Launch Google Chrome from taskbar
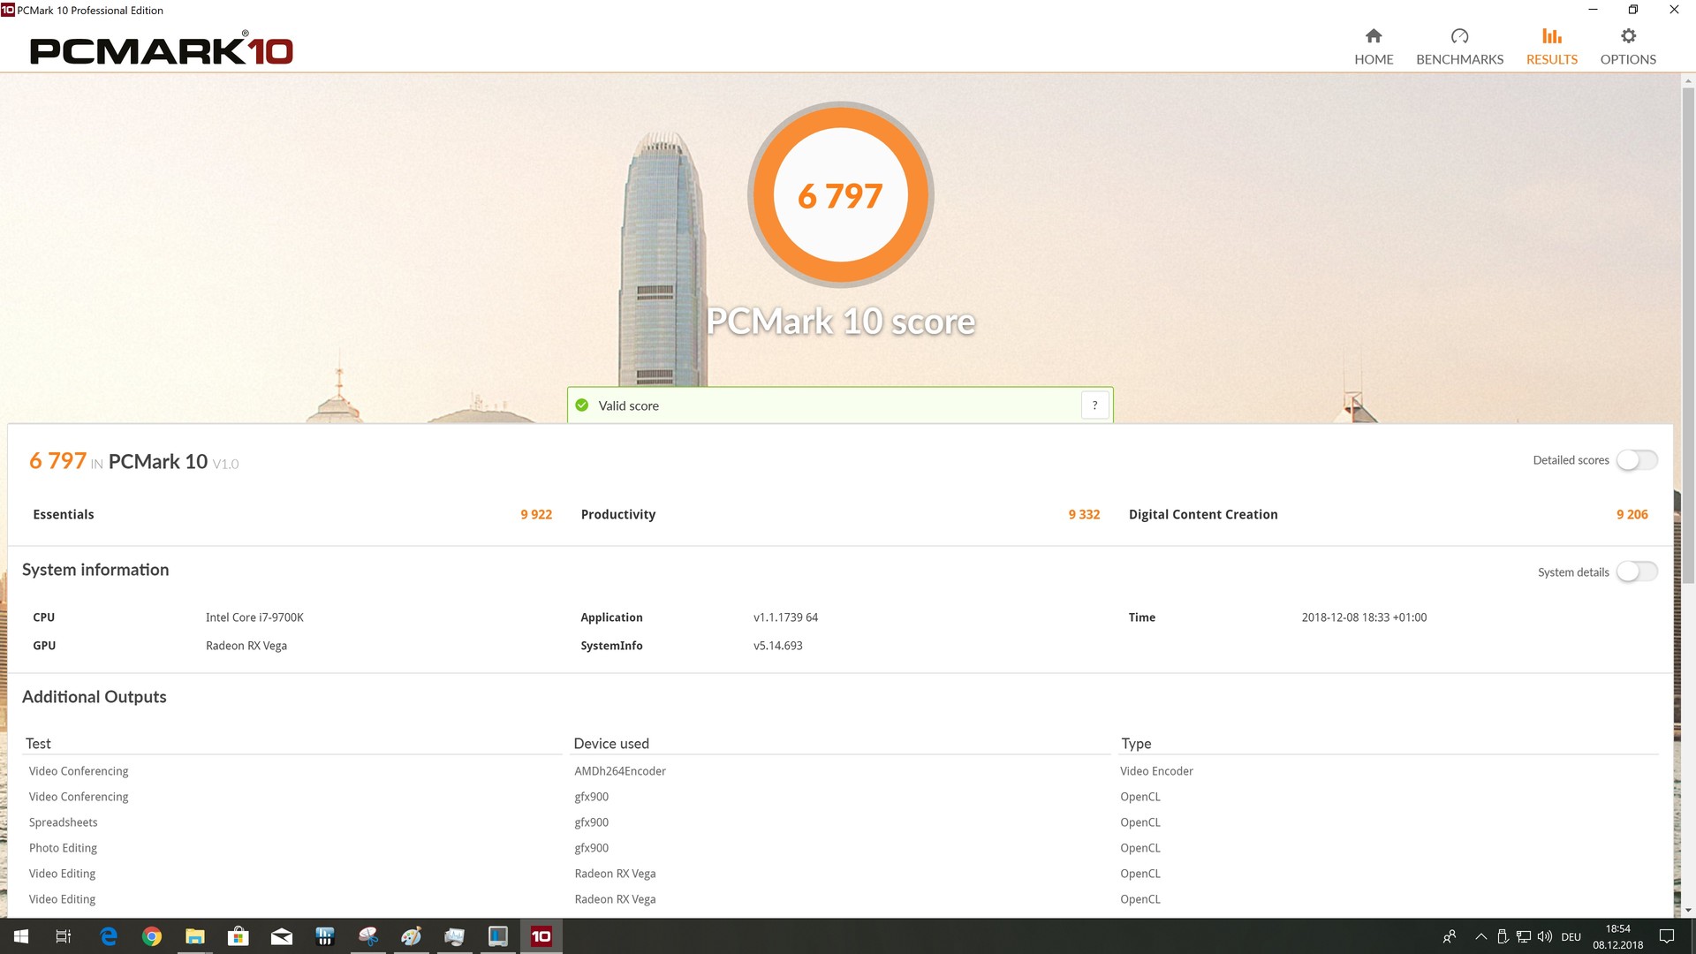 point(152,936)
